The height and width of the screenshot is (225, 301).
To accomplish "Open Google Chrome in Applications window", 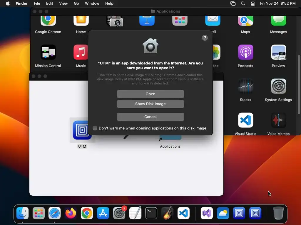I will (48, 21).
